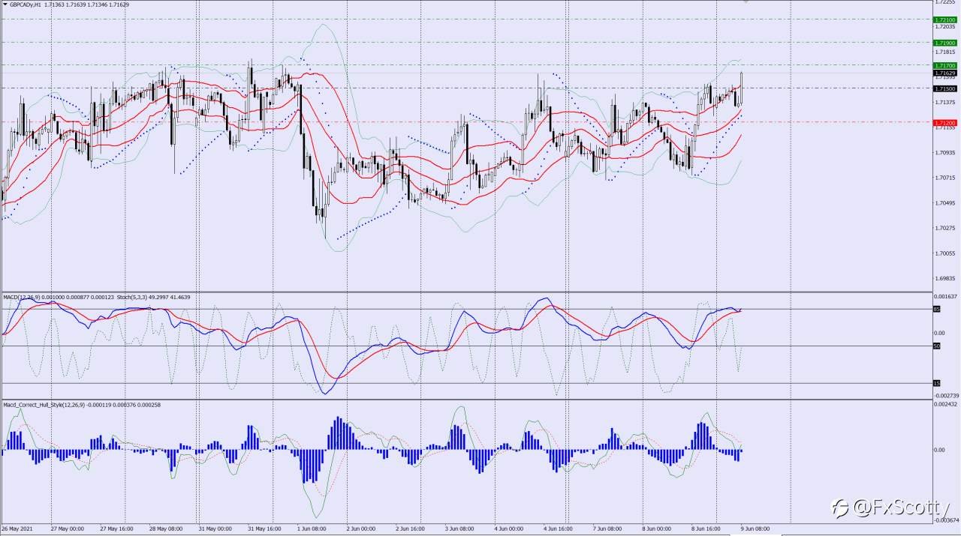This screenshot has width=961, height=536.
Task: Select the green dash-dot horizontal line at 1.71900
Action: (465, 43)
